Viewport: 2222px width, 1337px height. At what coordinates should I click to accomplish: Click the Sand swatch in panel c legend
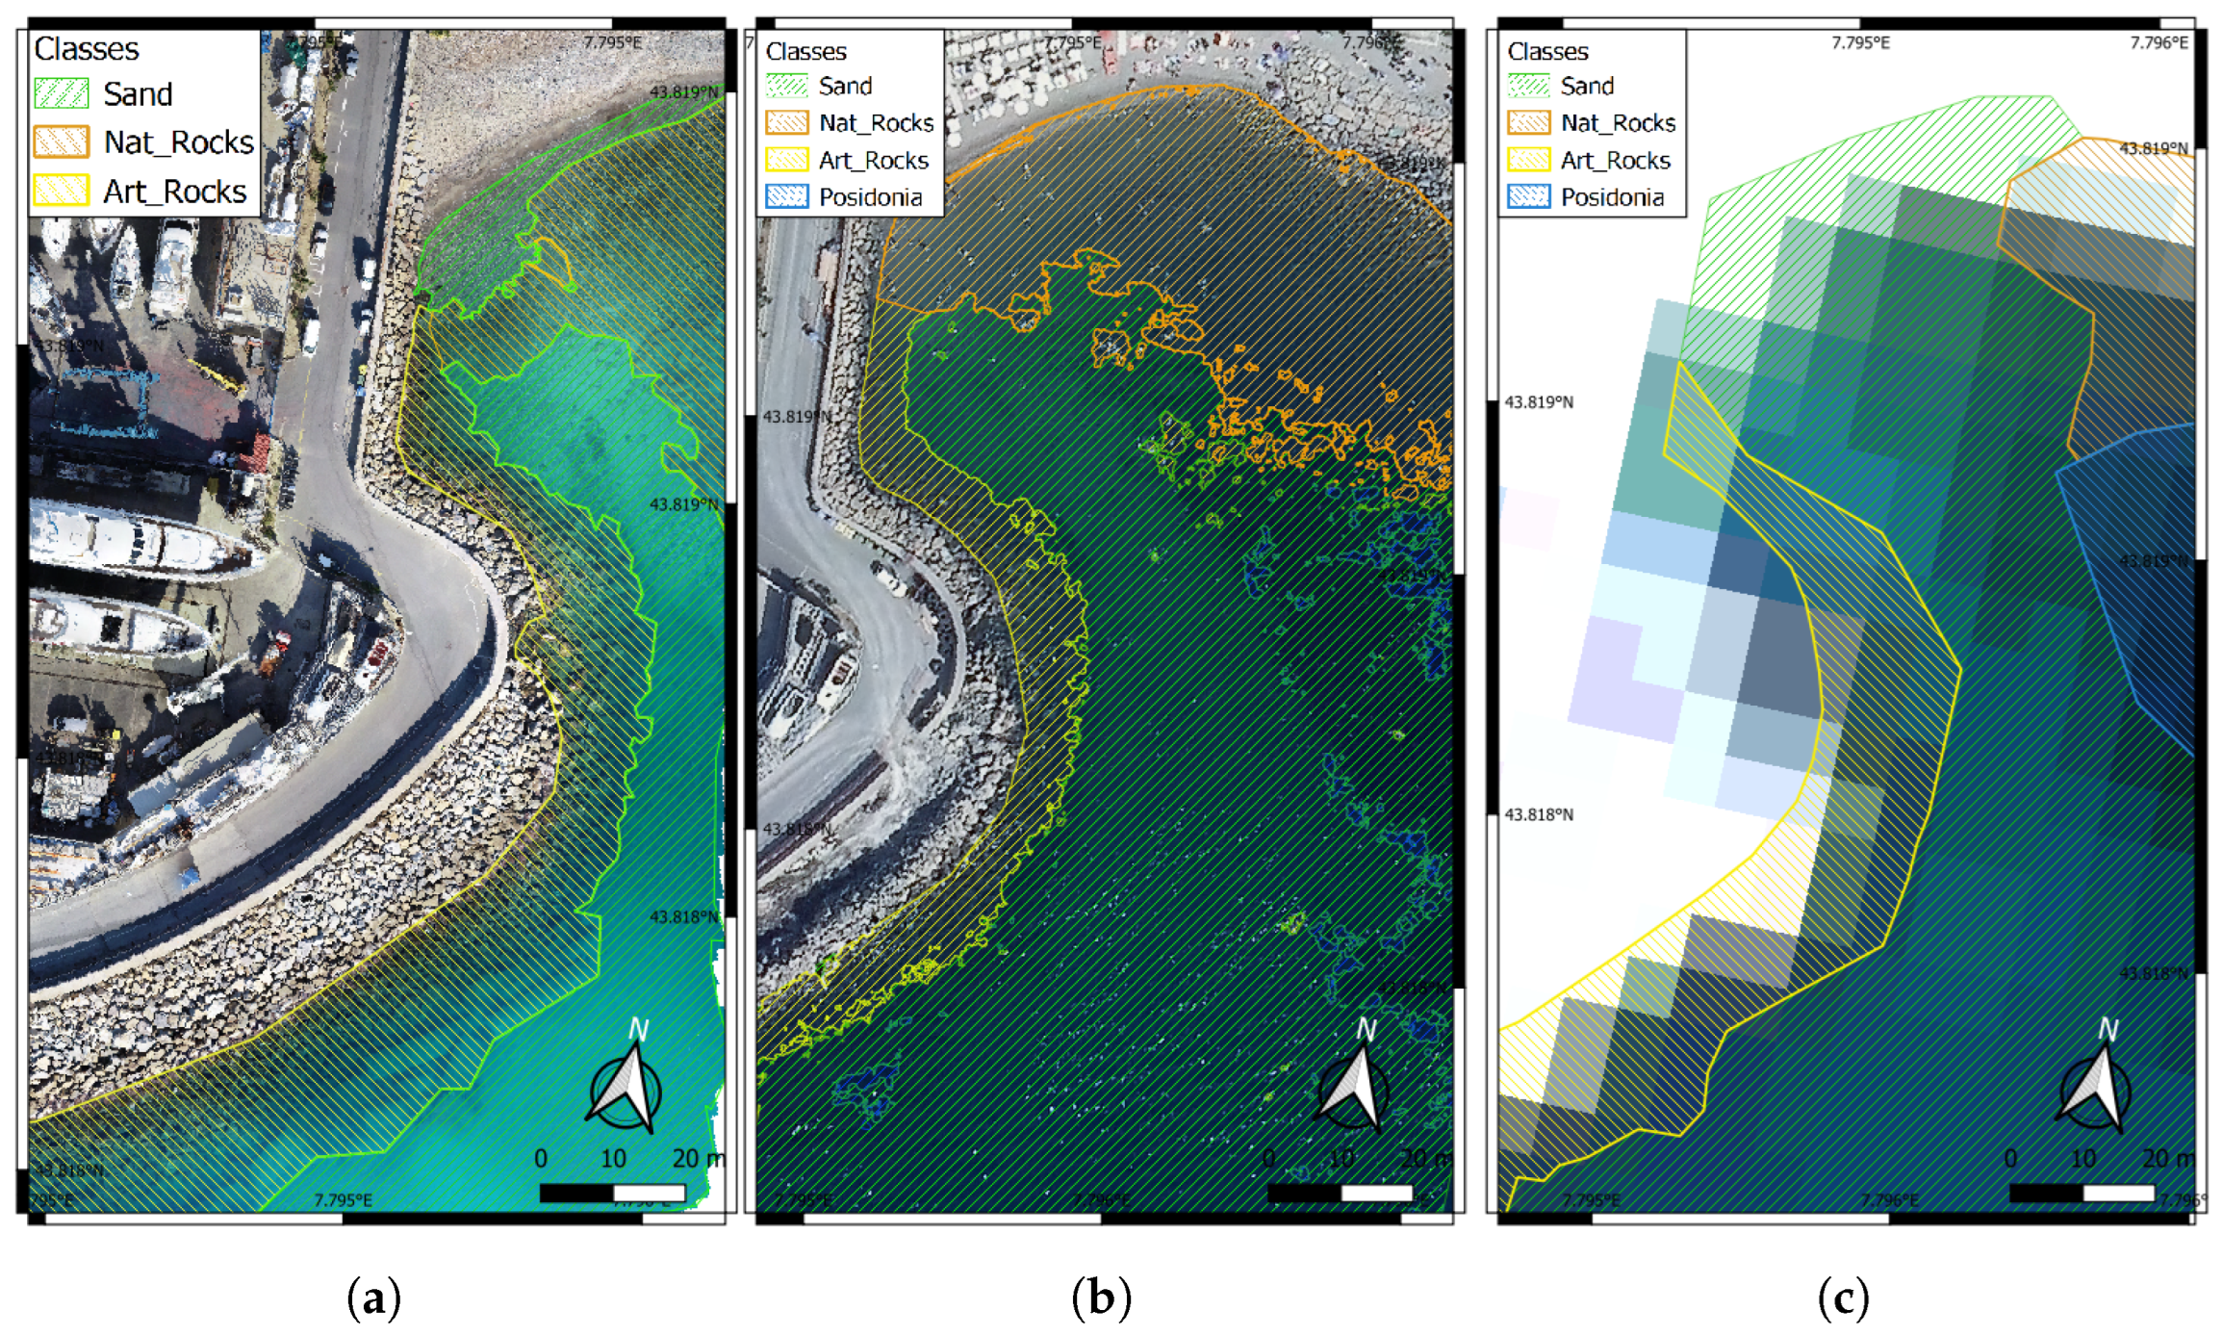1529,86
